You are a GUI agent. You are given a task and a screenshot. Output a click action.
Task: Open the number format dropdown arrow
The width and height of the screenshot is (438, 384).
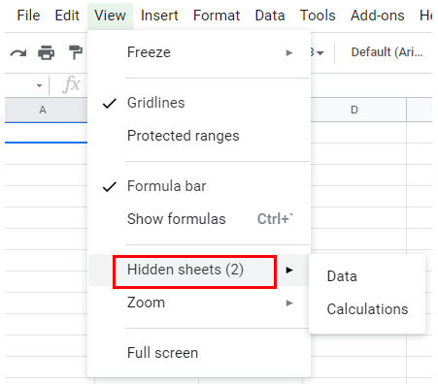320,52
